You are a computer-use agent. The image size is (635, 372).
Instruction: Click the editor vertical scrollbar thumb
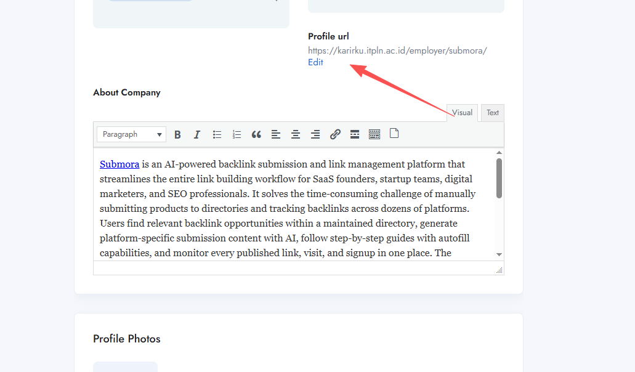(499, 178)
